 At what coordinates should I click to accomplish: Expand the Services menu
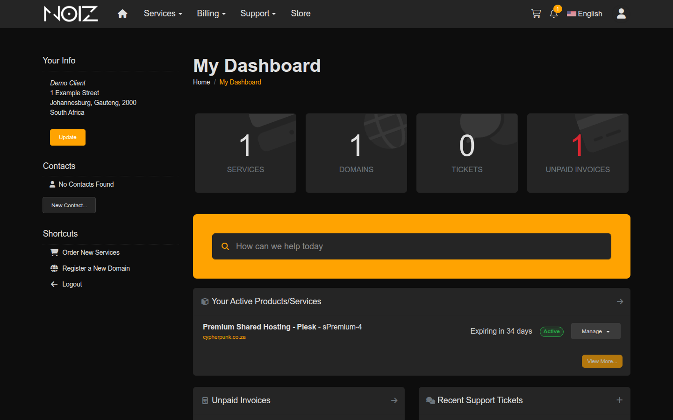coord(163,14)
